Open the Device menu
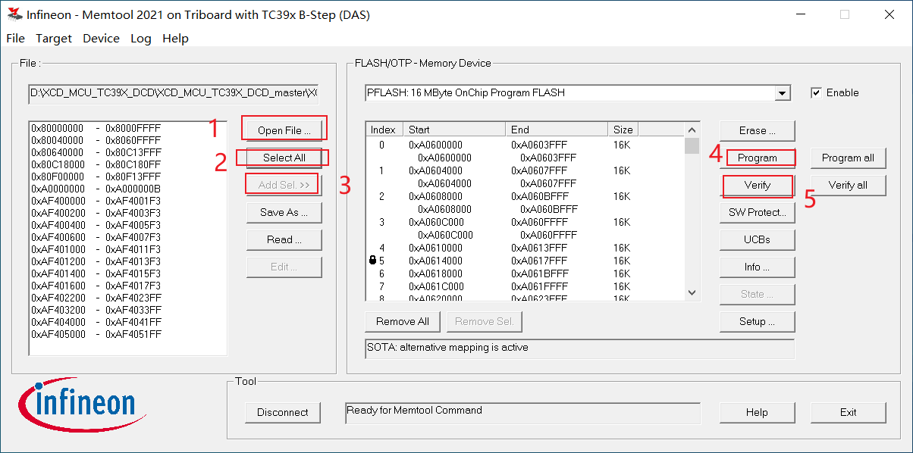The height and width of the screenshot is (453, 913). pos(101,38)
